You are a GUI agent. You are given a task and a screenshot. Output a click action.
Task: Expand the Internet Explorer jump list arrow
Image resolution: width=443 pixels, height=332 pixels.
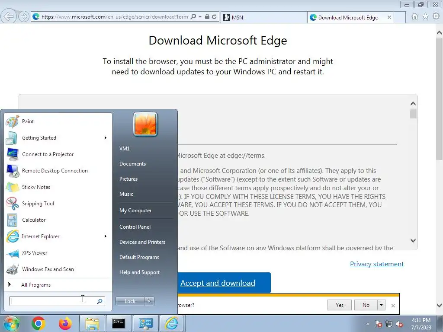click(x=106, y=236)
